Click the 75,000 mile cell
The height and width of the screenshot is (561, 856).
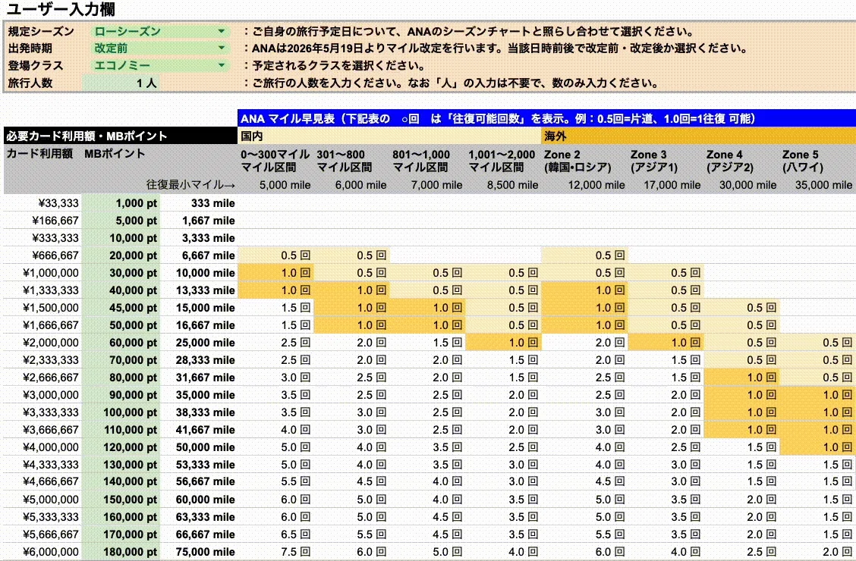pyautogui.click(x=199, y=552)
